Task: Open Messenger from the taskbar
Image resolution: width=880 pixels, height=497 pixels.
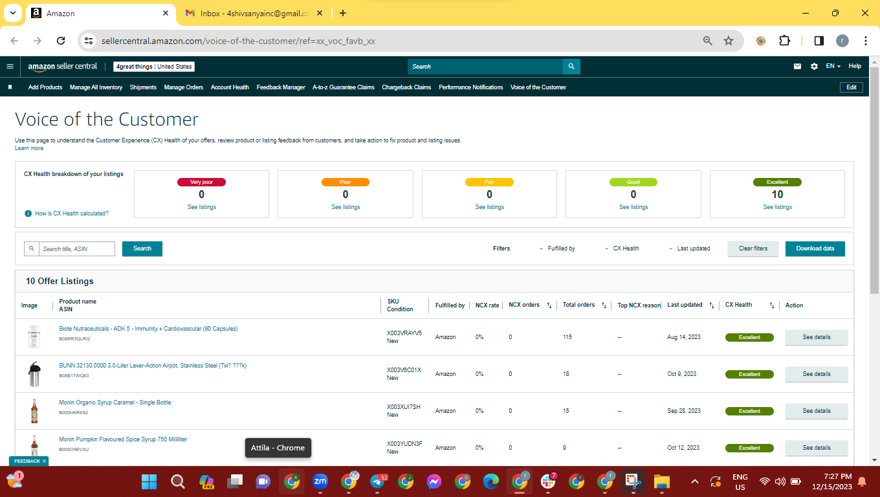Action: 434,481
